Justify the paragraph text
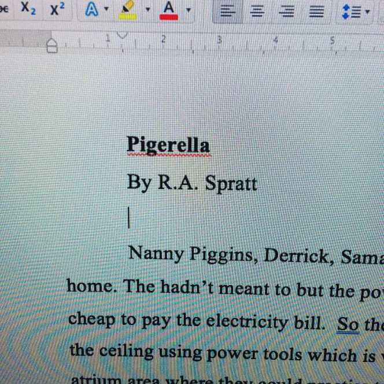Screen dimensions: 384x384 pyautogui.click(x=316, y=12)
